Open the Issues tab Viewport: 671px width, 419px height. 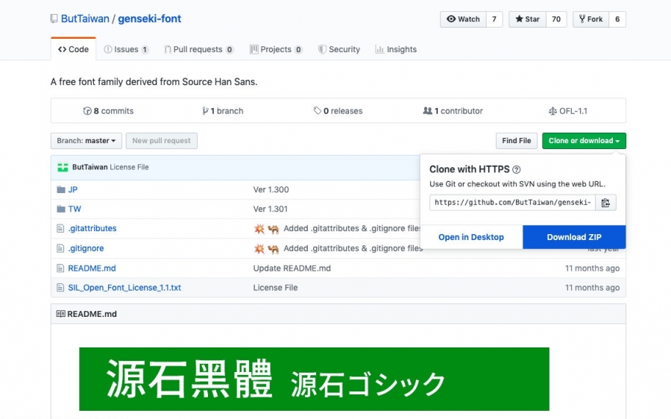(x=126, y=49)
